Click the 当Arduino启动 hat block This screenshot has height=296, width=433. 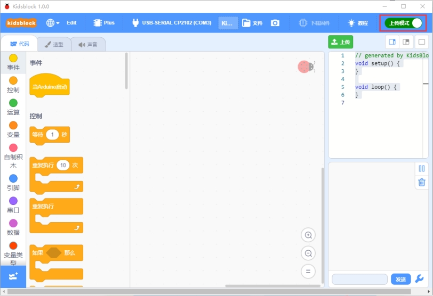(50, 87)
